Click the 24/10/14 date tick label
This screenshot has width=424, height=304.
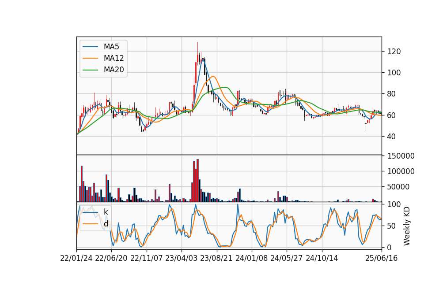click(x=322, y=258)
